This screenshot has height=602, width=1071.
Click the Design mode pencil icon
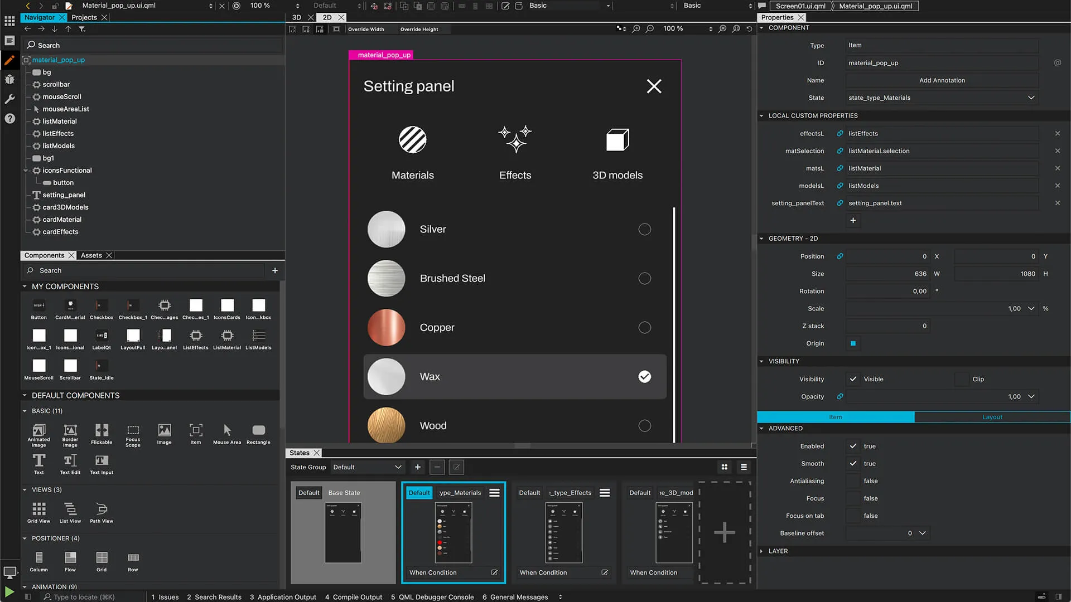click(9, 60)
